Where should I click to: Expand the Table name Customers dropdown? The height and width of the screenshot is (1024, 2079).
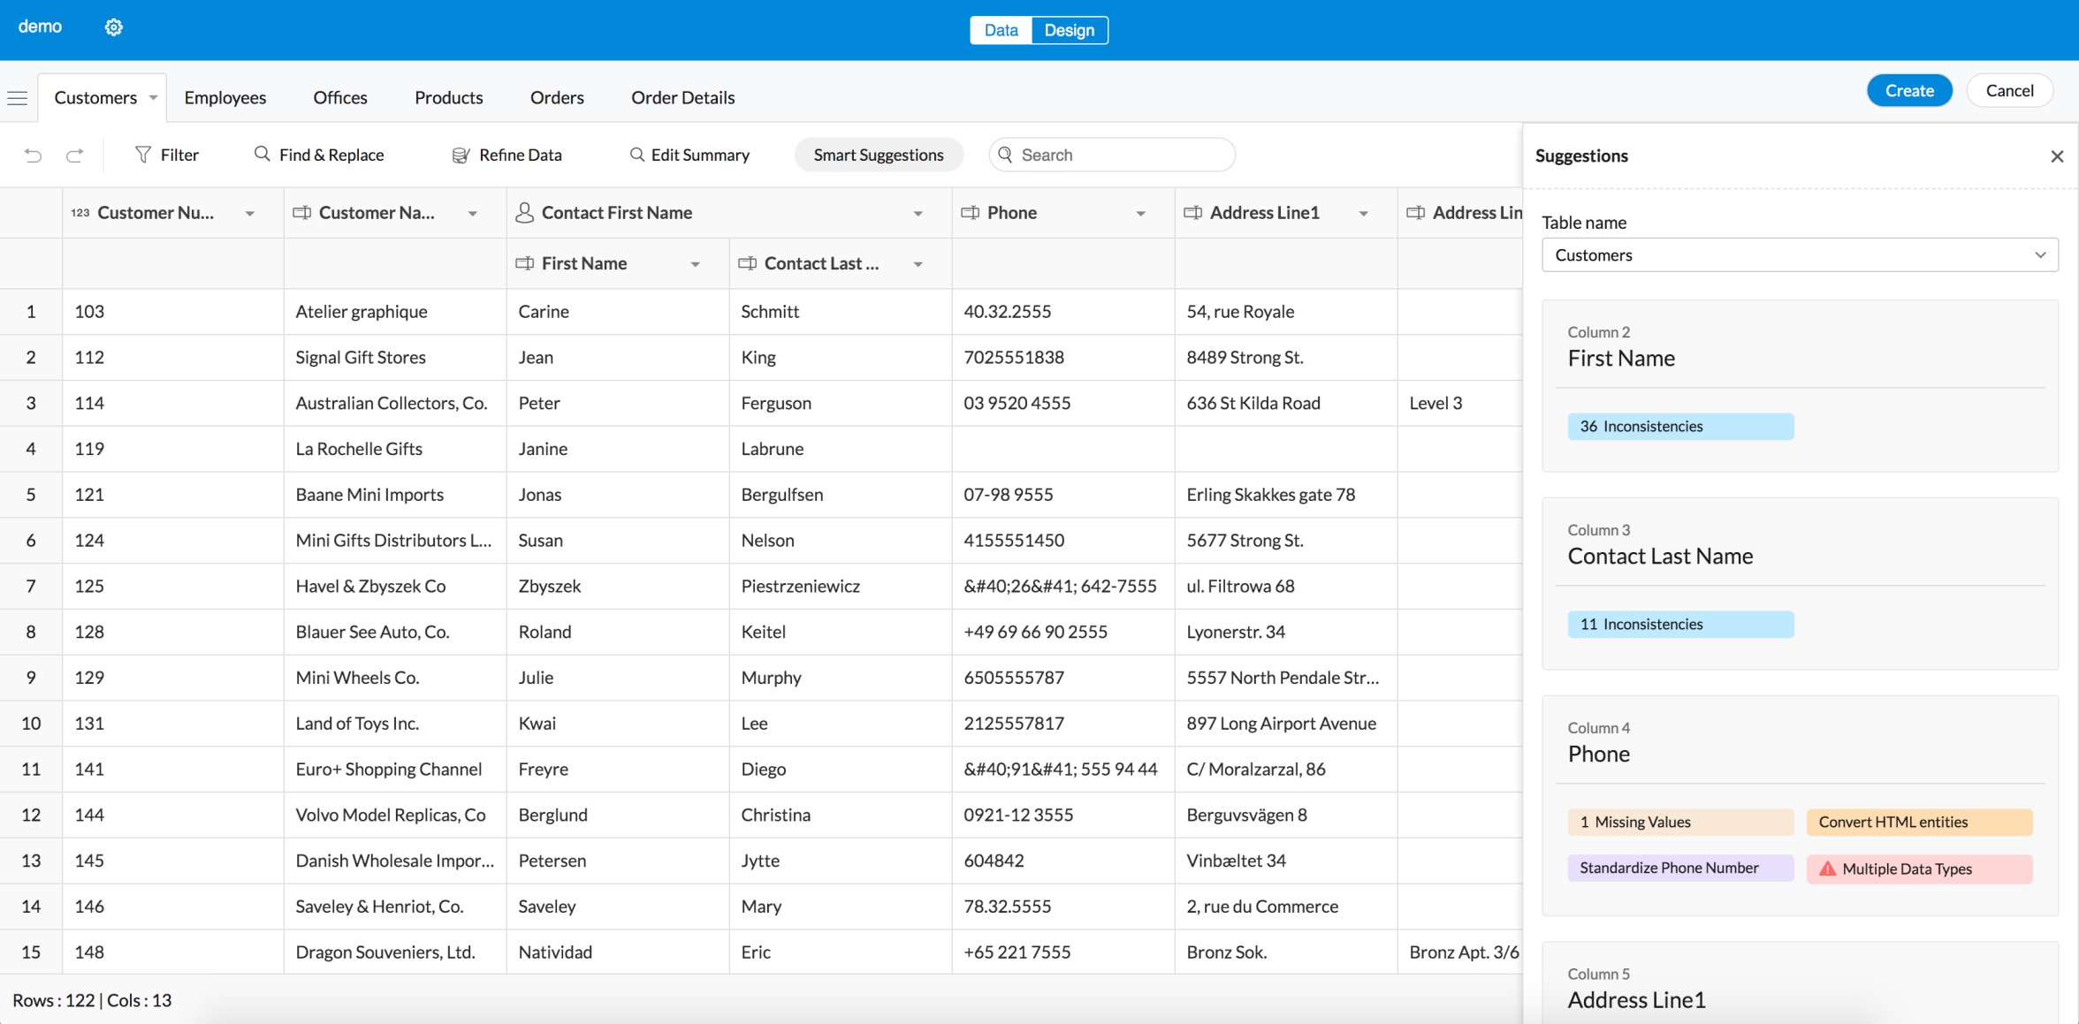[1799, 255]
